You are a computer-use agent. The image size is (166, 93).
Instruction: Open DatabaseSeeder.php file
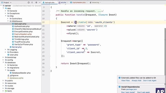(21, 73)
